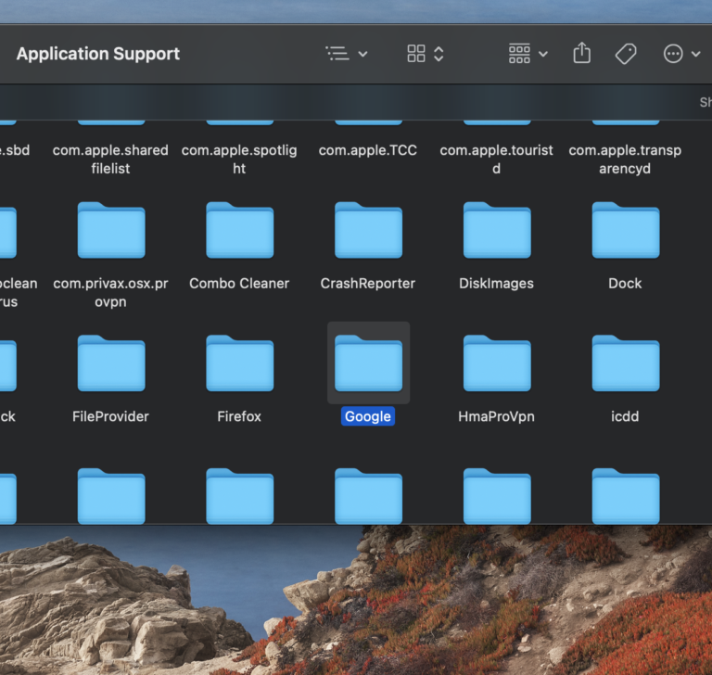Open the More actions ellipsis menu
The image size is (712, 675).
673,54
